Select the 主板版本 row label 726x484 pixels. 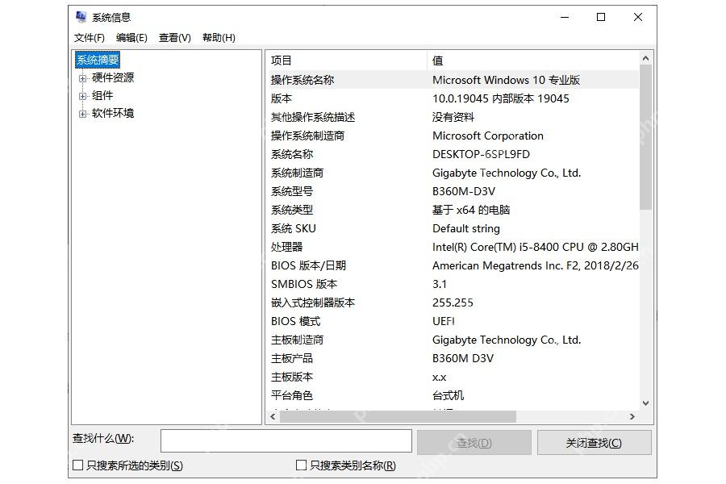tap(292, 377)
